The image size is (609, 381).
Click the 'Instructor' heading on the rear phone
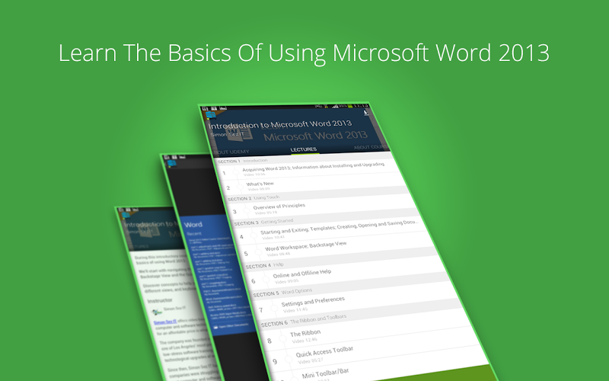(160, 300)
